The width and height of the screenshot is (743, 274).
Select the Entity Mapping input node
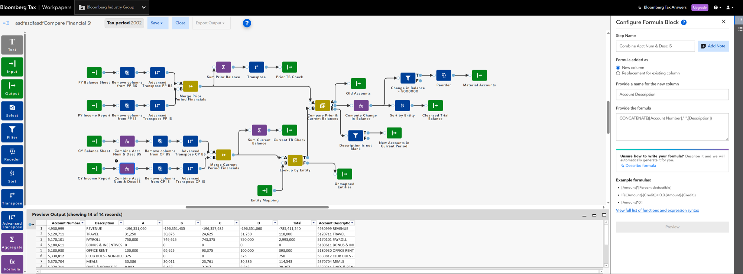265,191
